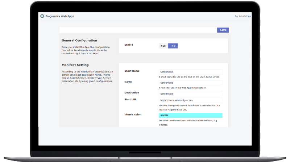Click the Short Name label
Screen dimensions: 290x163
point(132,71)
